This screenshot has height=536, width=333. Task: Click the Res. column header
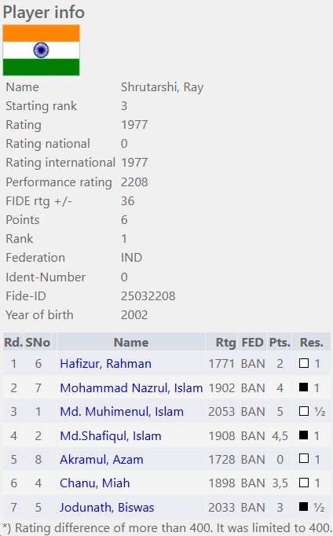tap(312, 342)
